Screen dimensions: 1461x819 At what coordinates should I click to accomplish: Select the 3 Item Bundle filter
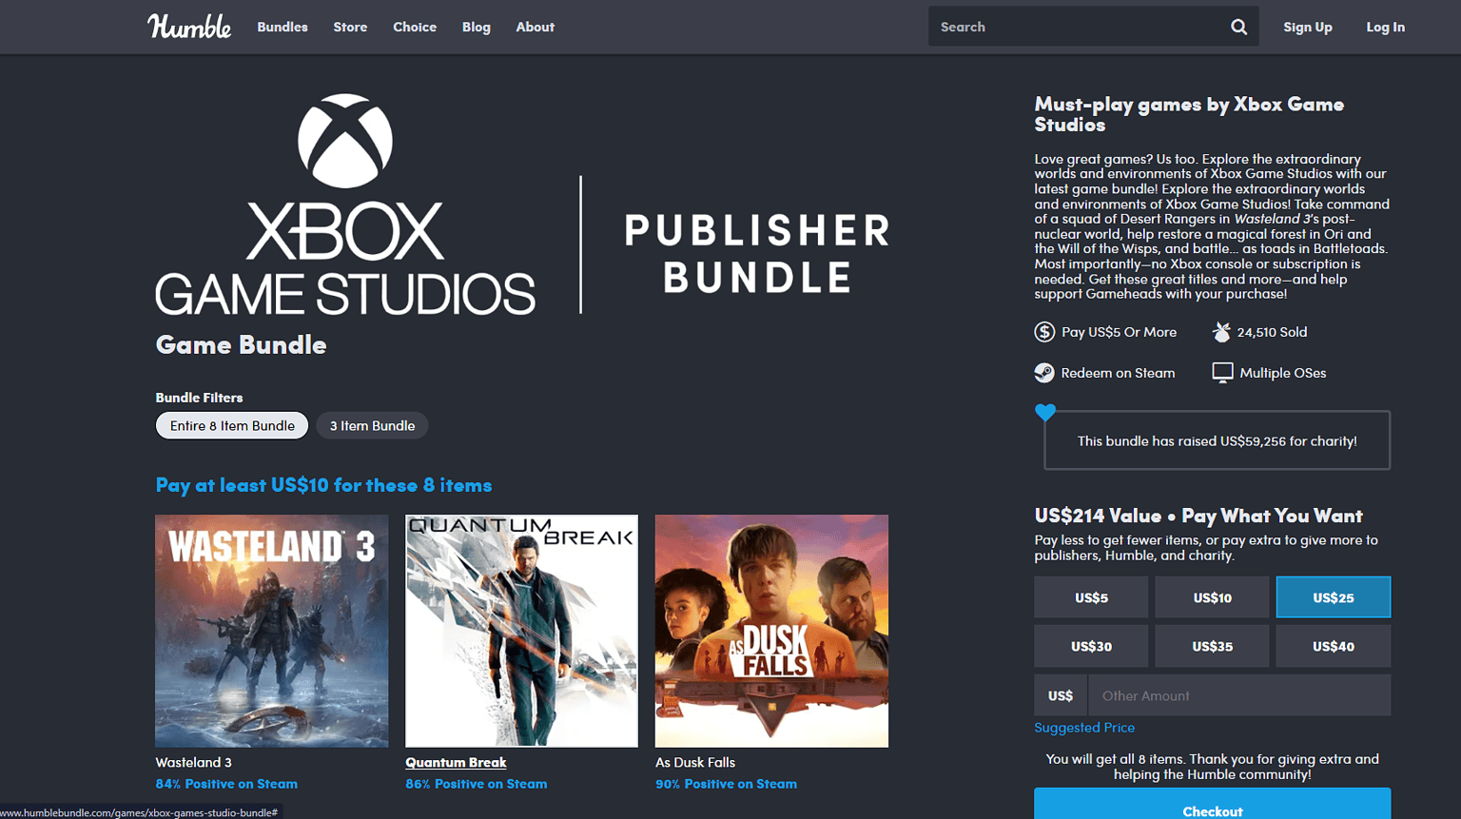click(372, 425)
